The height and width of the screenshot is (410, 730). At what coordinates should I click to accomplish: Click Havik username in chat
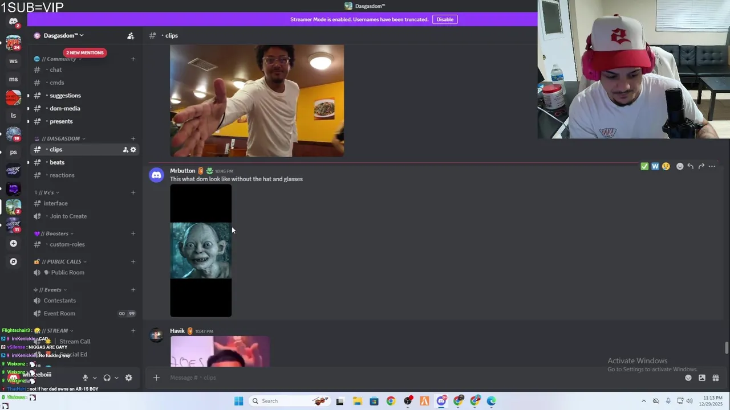177,331
